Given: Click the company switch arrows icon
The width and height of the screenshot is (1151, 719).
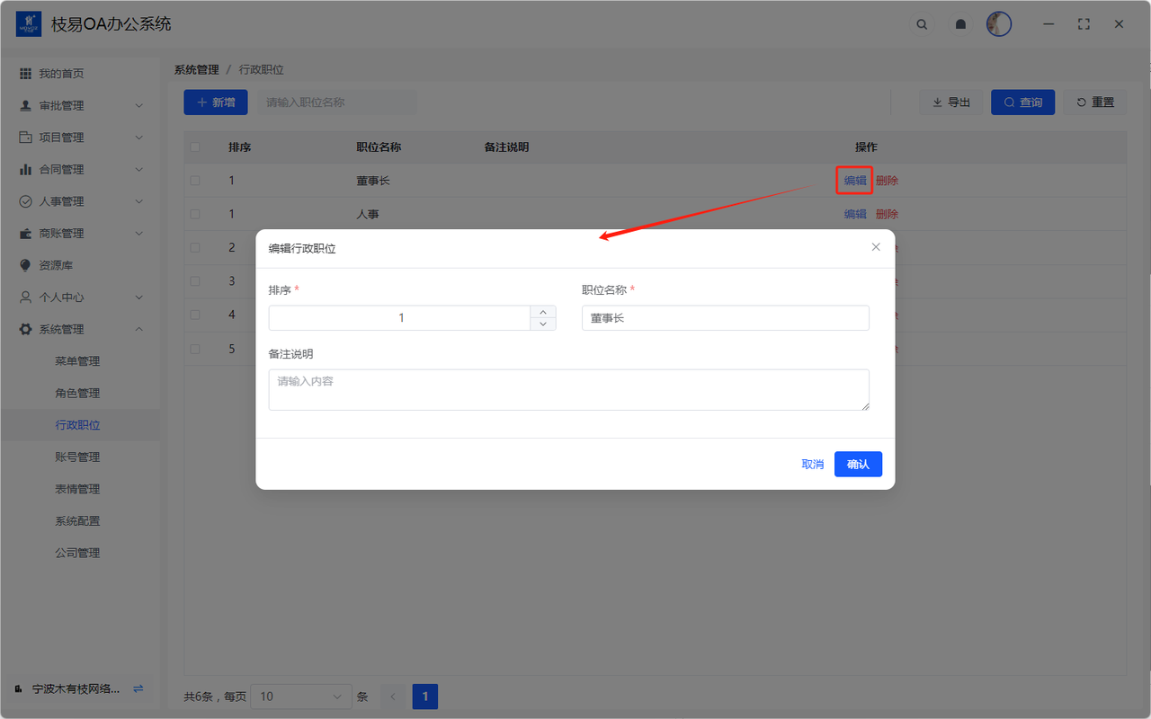Looking at the screenshot, I should pos(138,688).
